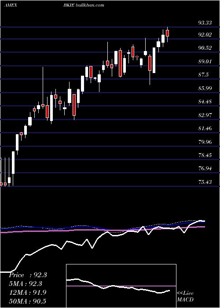Click the last red candlestick near 92.02
The width and height of the screenshot is (220, 308).
168,33
